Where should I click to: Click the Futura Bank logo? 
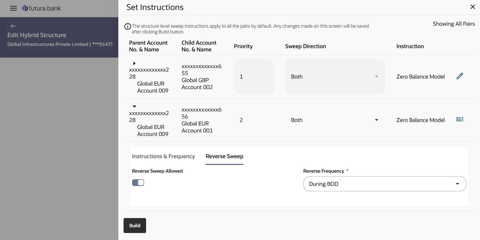[x=42, y=8]
